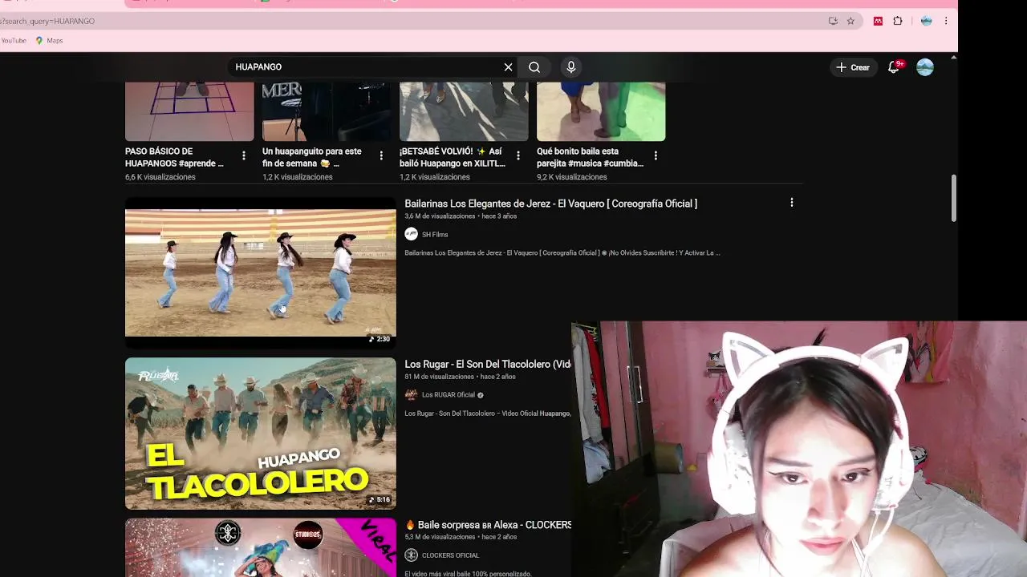Play the El Tlacololero Huapango thumbnail
The width and height of the screenshot is (1027, 577).
(x=261, y=434)
